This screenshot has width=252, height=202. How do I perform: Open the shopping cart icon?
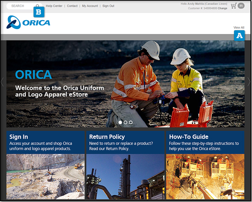pos(233,6)
